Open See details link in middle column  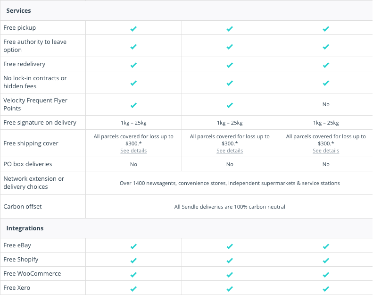click(230, 151)
